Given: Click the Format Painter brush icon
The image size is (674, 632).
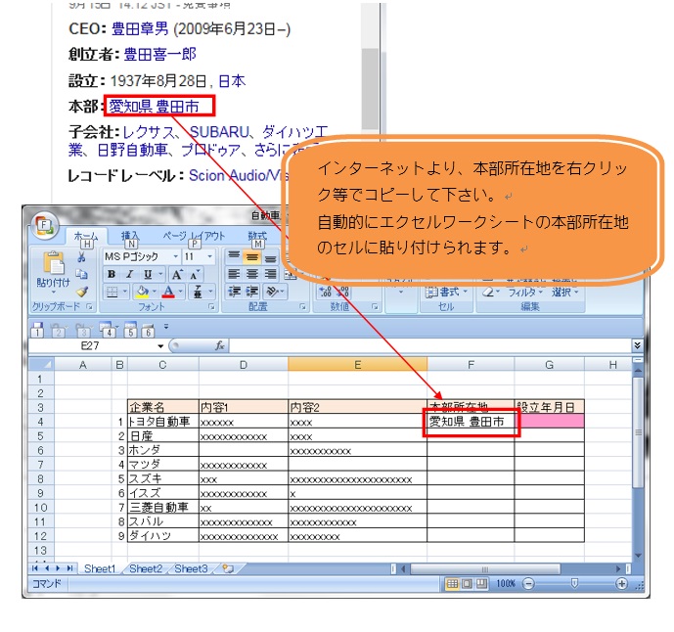Looking at the screenshot, I should [x=81, y=292].
